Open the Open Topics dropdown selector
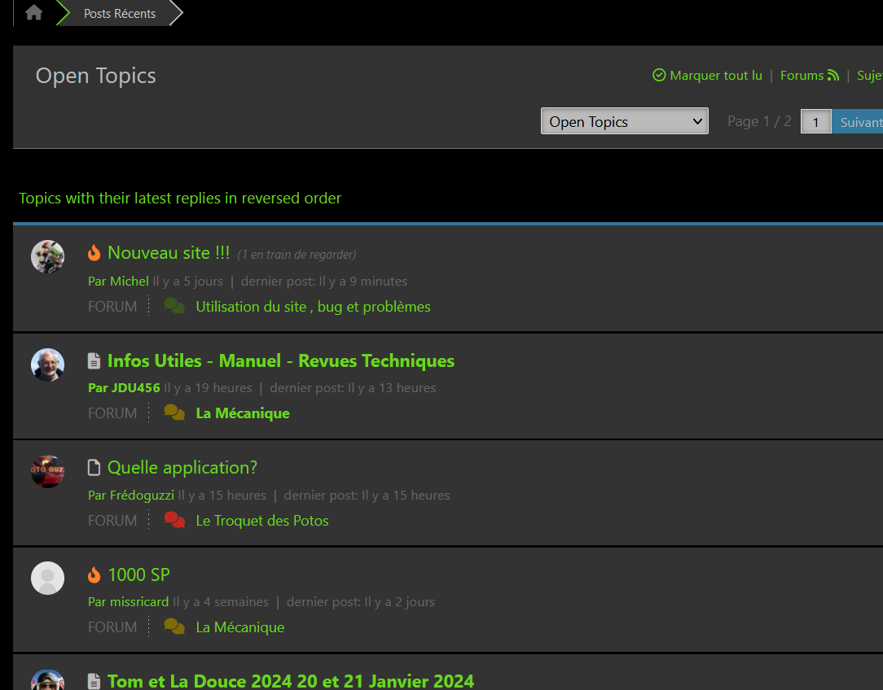Screen dimensions: 883x690 point(624,121)
